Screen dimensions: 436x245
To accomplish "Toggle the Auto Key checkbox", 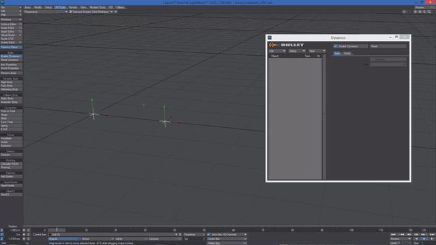I will 209,235.
